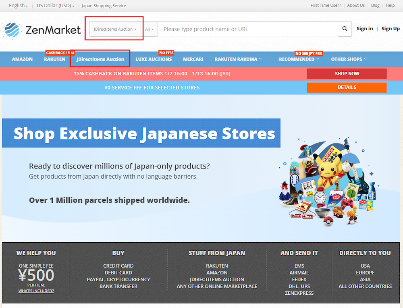This screenshot has height=308, width=403.
Task: Click the ZenMarket logo
Action: [42, 30]
